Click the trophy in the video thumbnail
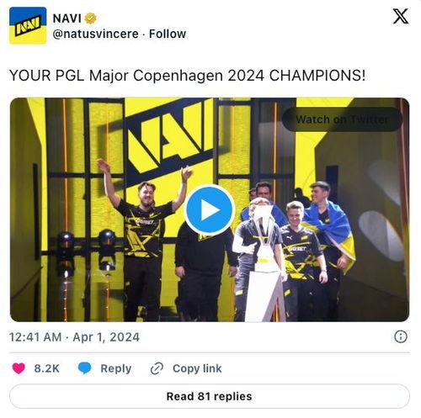The height and width of the screenshot is (418, 421). coord(264,263)
